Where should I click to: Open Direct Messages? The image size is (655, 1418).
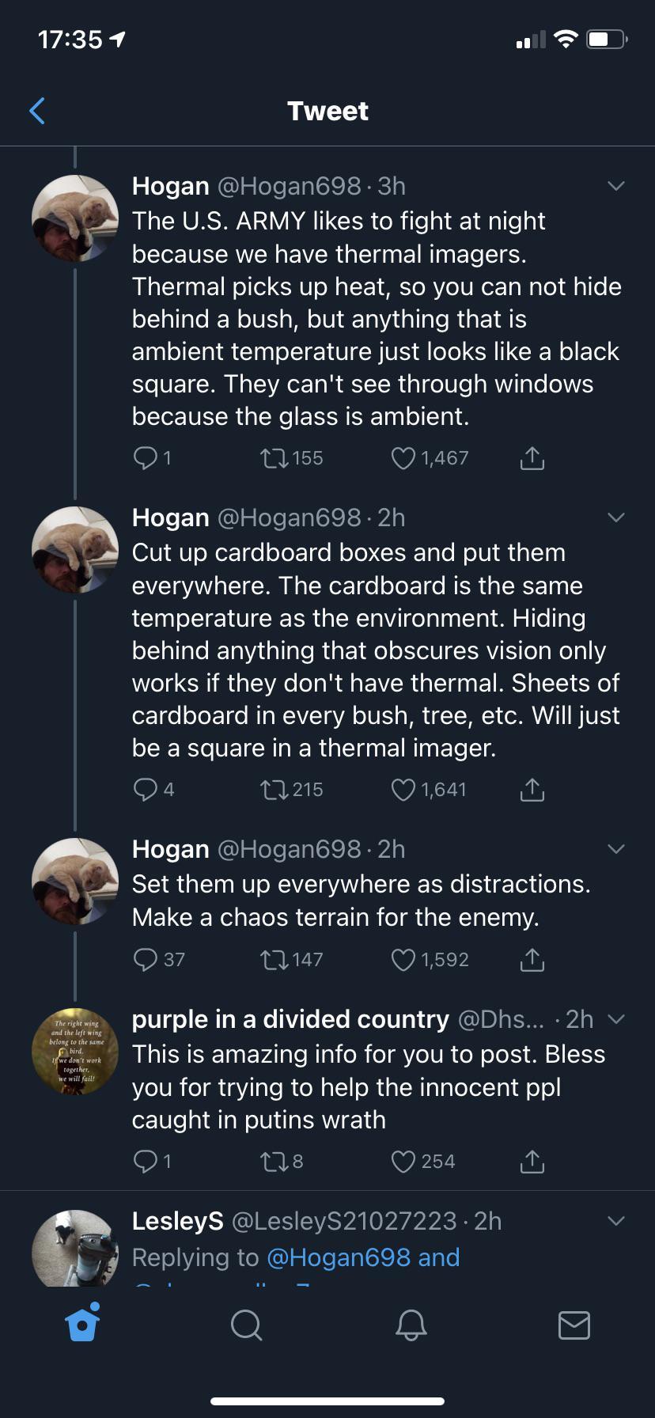pos(576,1326)
